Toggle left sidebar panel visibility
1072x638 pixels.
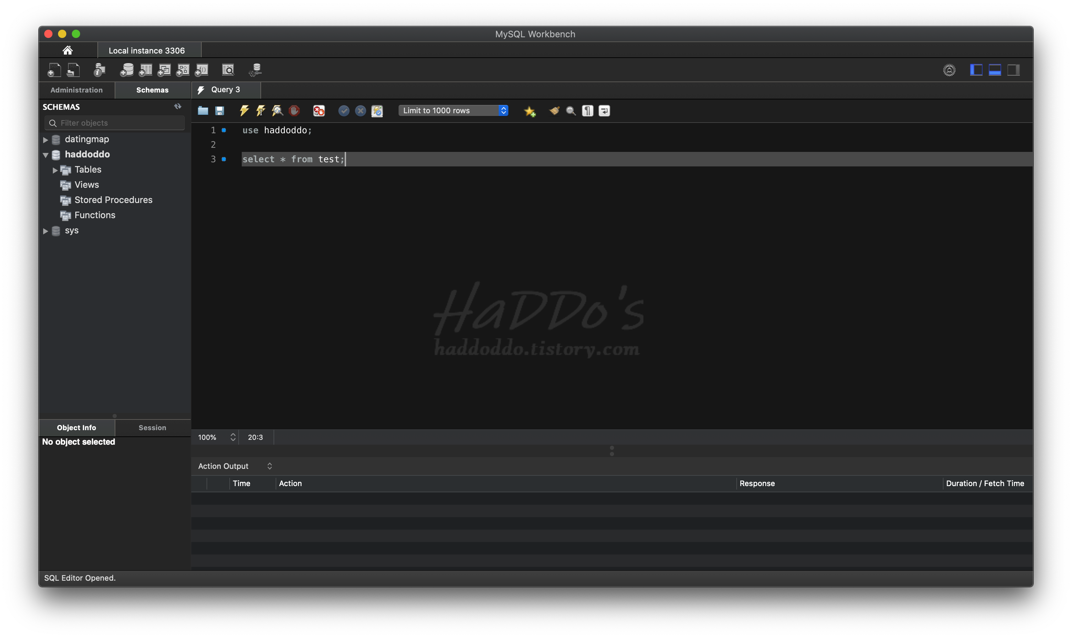click(x=976, y=70)
